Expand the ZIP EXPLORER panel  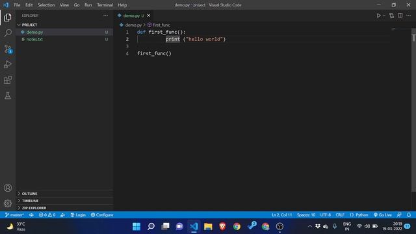click(x=64, y=208)
